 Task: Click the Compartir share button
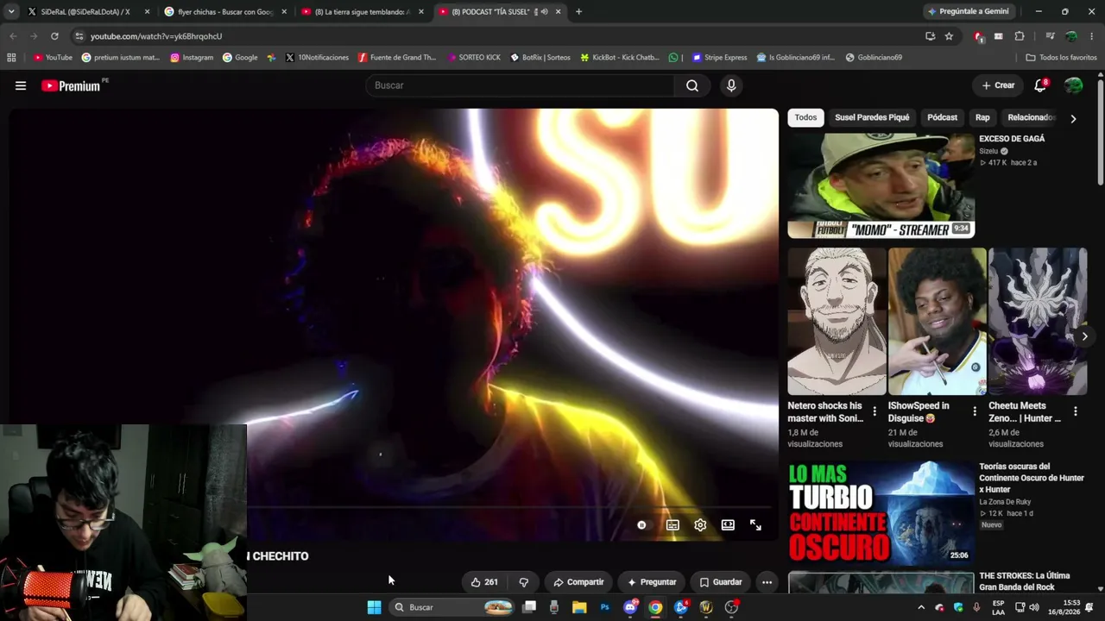578,582
